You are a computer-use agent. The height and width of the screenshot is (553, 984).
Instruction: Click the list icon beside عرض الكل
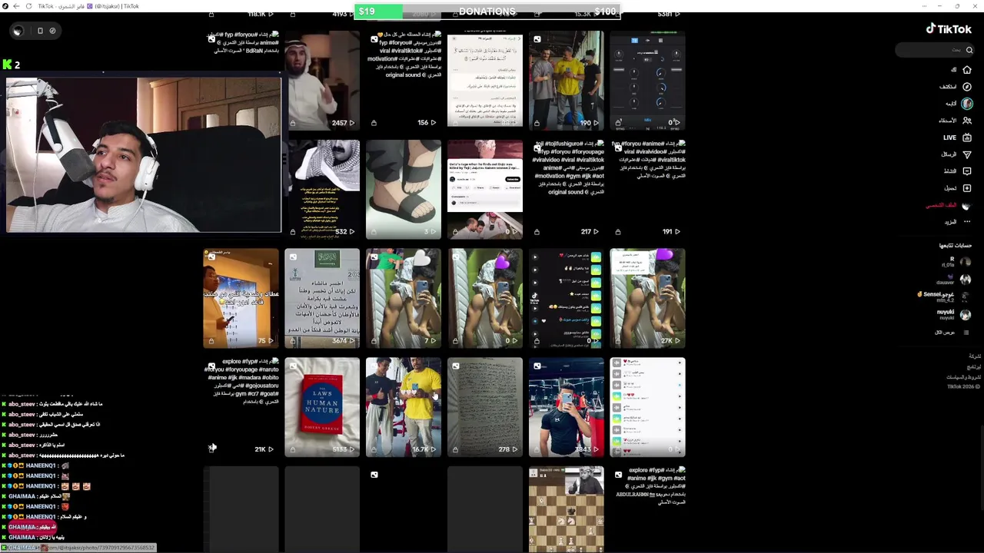966,333
